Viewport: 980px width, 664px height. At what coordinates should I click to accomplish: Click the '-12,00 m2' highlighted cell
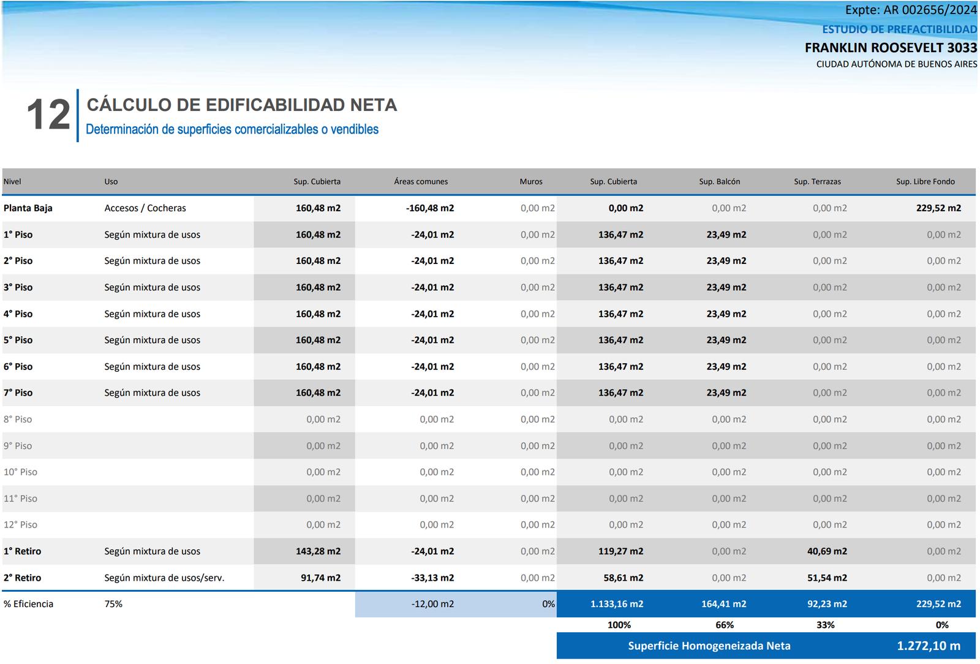point(432,604)
